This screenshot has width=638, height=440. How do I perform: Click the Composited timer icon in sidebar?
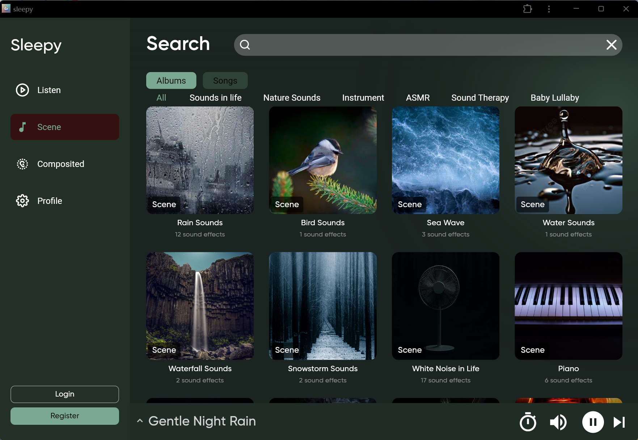click(x=22, y=164)
